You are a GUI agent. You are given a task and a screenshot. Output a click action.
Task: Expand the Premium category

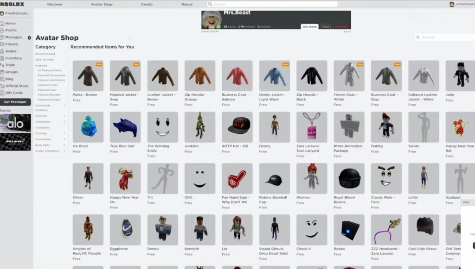[x=64, y=116]
